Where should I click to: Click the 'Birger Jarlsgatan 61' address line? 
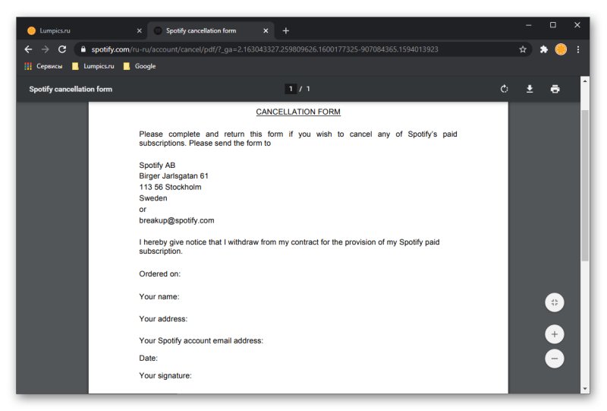coord(174,175)
